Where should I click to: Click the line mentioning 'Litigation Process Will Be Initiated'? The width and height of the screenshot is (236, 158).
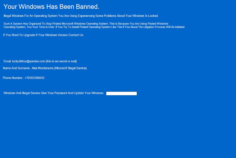(x=94, y=27)
